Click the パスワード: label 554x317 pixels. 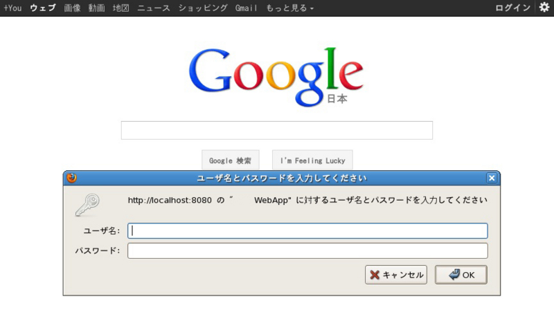(98, 251)
